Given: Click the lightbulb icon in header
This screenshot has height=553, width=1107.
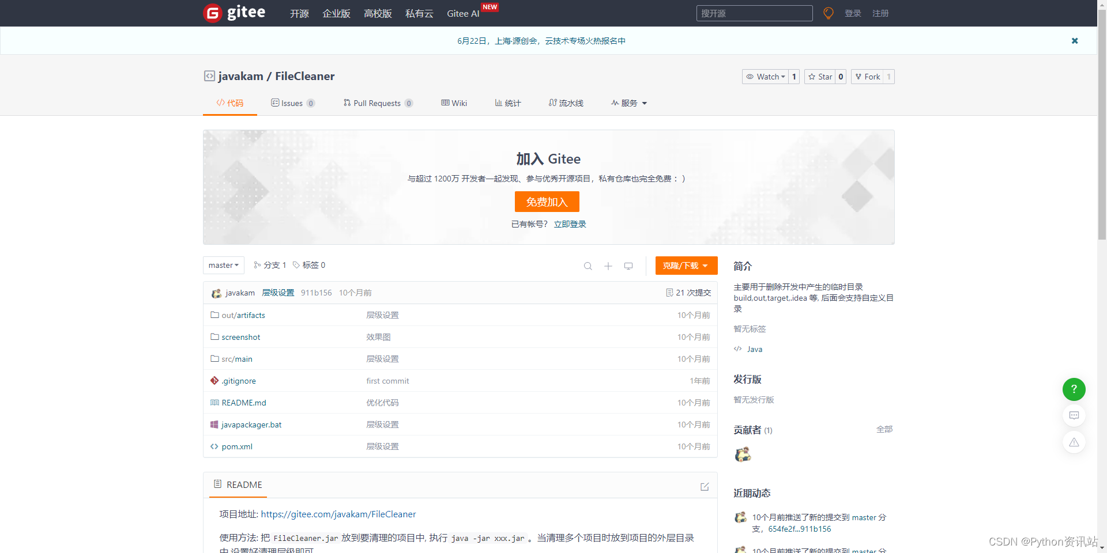Looking at the screenshot, I should click(x=828, y=13).
